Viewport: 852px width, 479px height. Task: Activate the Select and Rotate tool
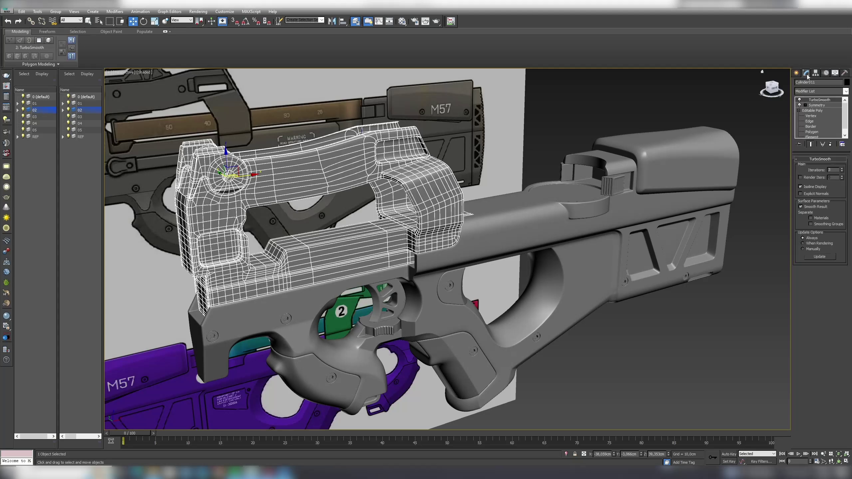point(144,21)
